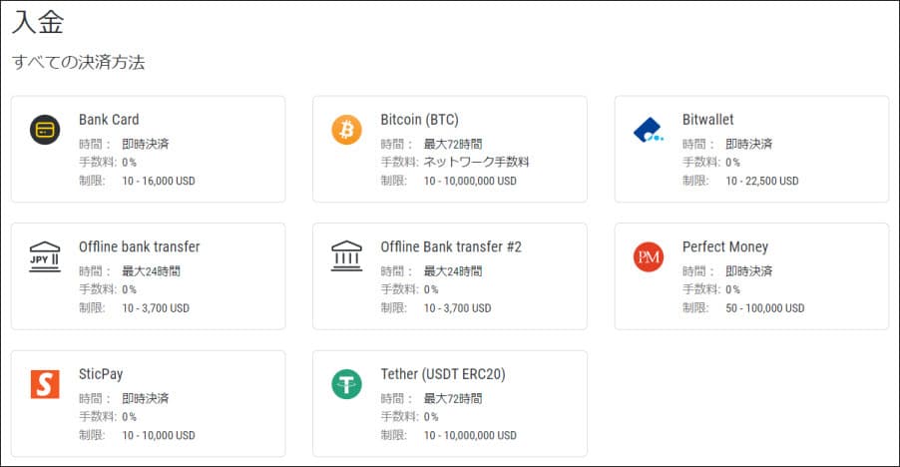Click the JPY bank building icon
The height and width of the screenshot is (467, 900).
45,257
